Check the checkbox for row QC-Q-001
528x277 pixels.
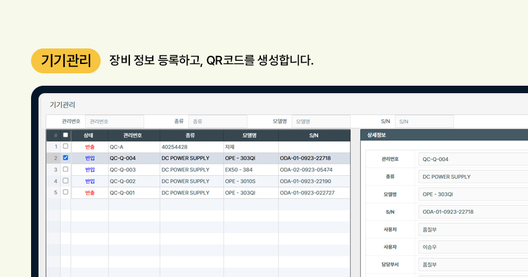click(66, 192)
